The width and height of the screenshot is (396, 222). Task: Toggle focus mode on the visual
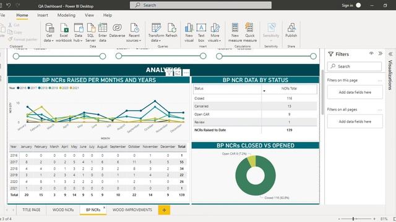click(x=178, y=73)
